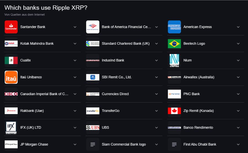This screenshot has height=153, width=248.
Task: Expand Bank of America Financial Center chevron
Action: point(157,27)
